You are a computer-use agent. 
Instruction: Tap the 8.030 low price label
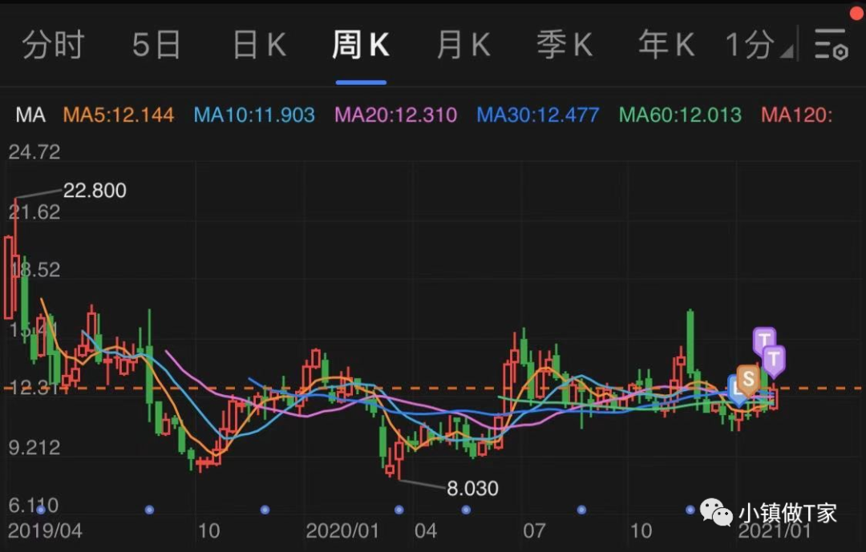coord(473,489)
